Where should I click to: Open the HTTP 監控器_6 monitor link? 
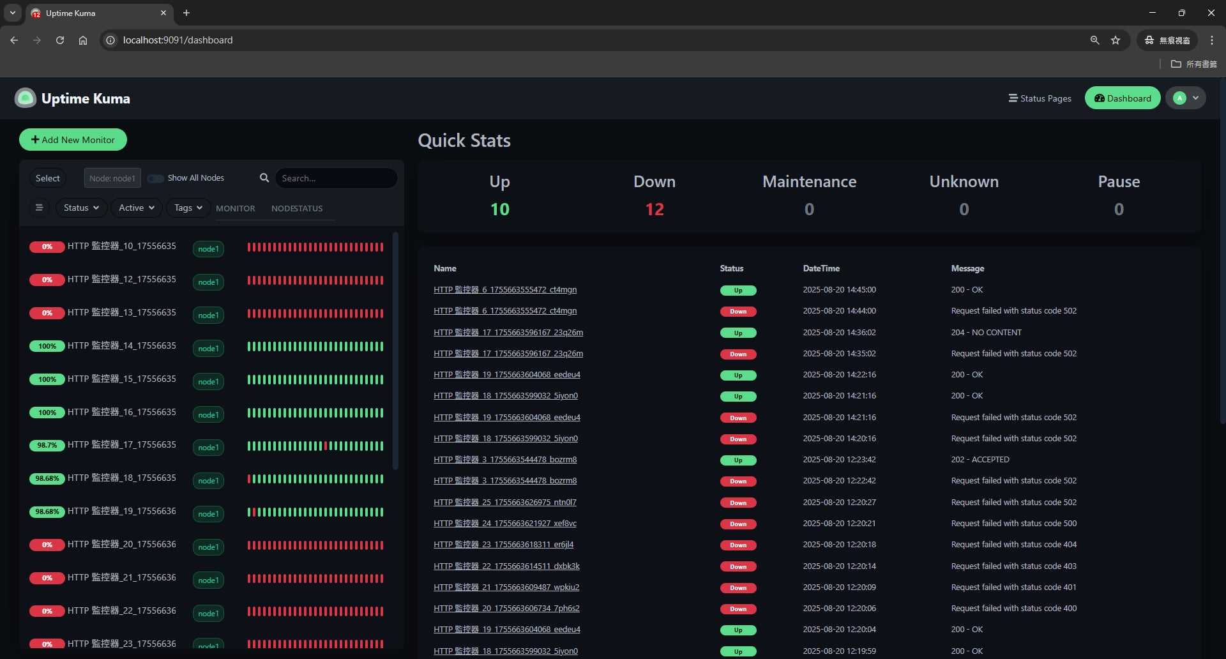[504, 289]
